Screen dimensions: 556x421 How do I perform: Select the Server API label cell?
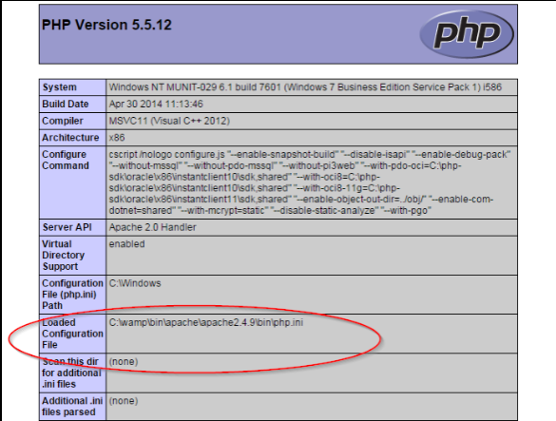pyautogui.click(x=72, y=227)
